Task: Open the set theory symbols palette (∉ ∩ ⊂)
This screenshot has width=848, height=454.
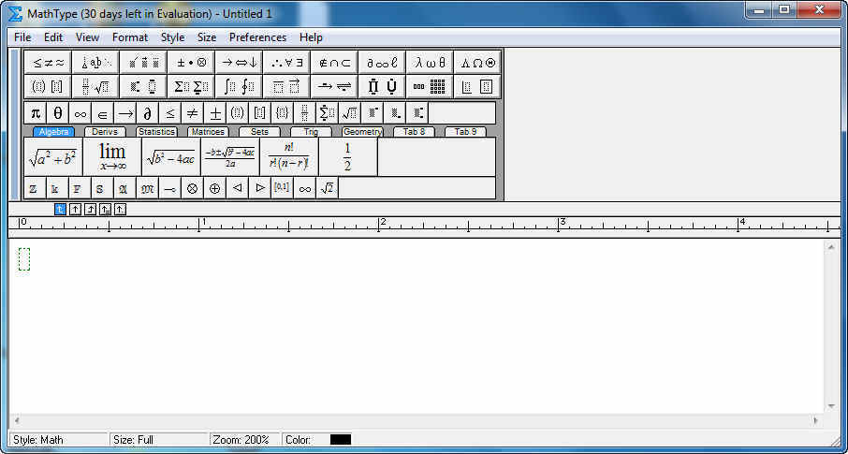Action: 334,62
